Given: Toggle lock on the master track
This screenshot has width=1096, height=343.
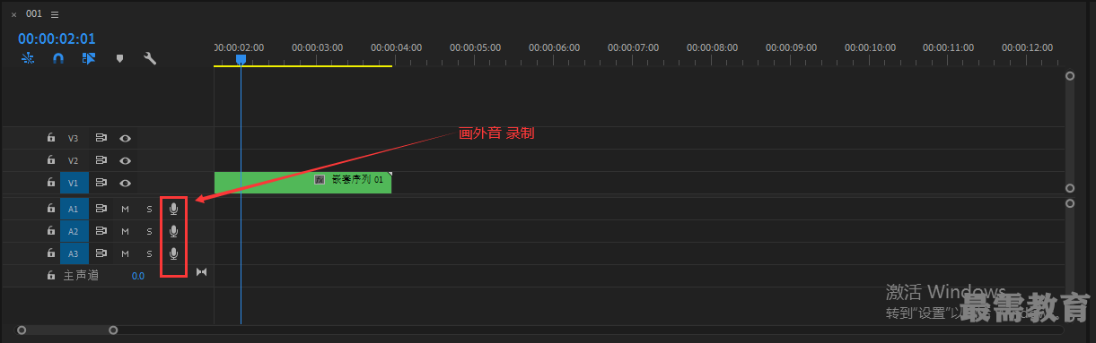Looking at the screenshot, I should tap(51, 276).
